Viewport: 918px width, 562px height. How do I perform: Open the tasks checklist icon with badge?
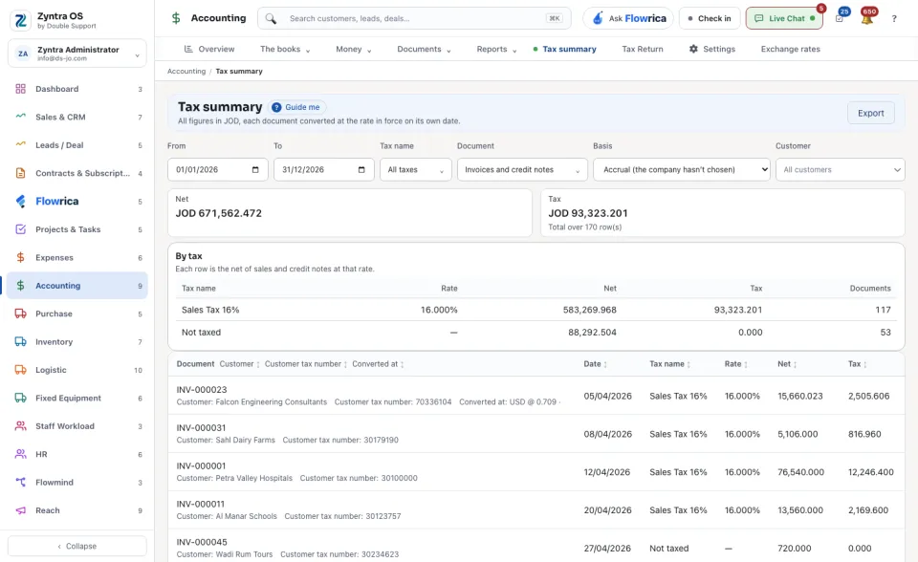click(x=840, y=18)
